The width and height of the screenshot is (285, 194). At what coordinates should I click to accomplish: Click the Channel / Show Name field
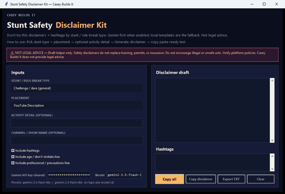pos(76,140)
